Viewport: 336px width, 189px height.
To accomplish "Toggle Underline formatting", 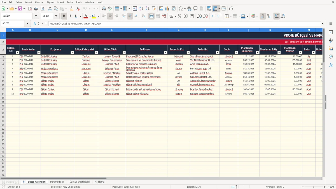I will (x=76, y=16).
